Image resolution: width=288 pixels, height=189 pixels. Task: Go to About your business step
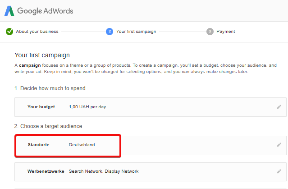(37, 32)
